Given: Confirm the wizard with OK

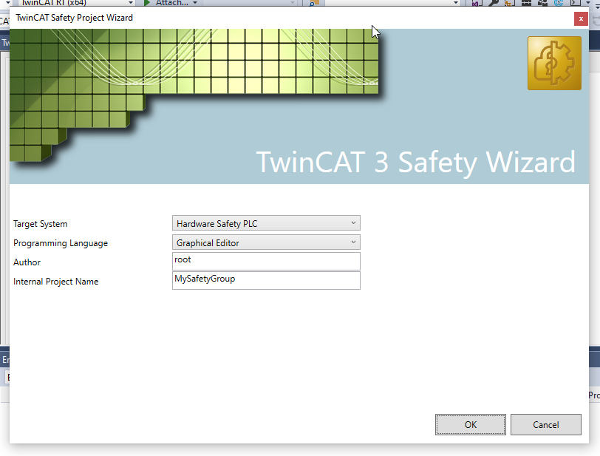Looking at the screenshot, I should pos(470,425).
